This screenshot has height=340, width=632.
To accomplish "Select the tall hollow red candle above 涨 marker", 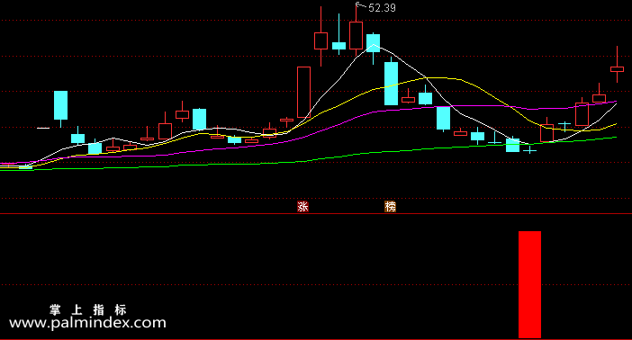I will pos(304,93).
